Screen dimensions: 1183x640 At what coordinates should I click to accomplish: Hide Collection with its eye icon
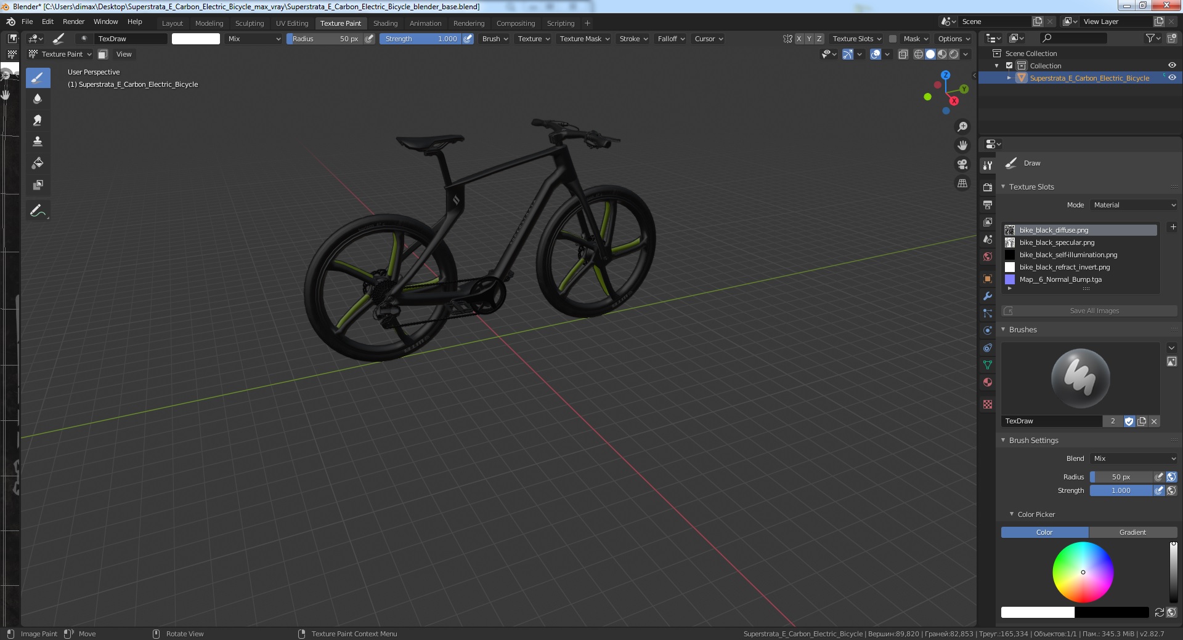coord(1172,66)
